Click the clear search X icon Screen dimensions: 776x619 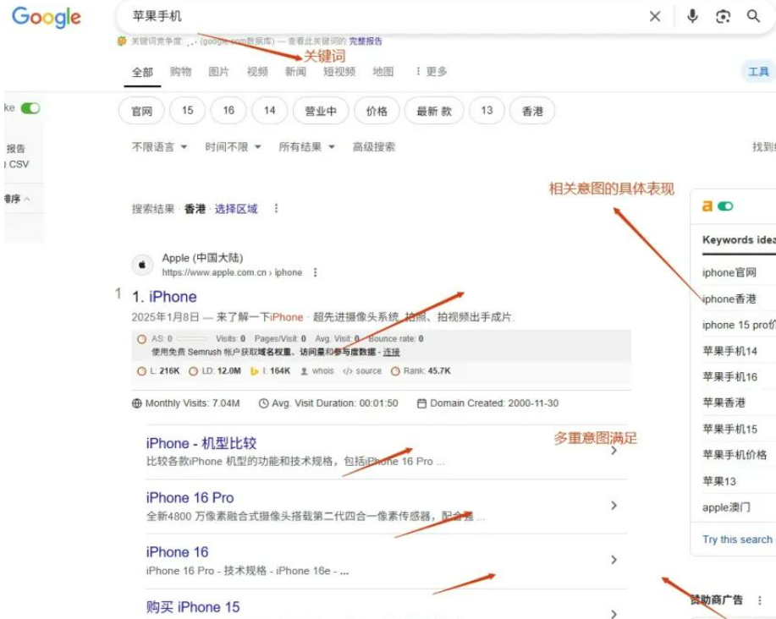[x=655, y=17]
